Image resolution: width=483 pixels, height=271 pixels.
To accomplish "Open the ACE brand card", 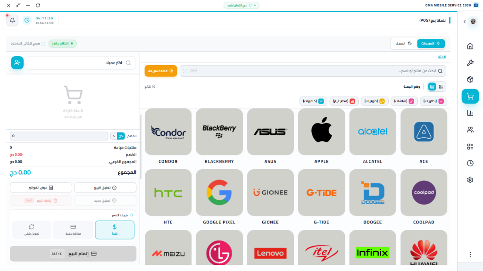I will click(424, 132).
